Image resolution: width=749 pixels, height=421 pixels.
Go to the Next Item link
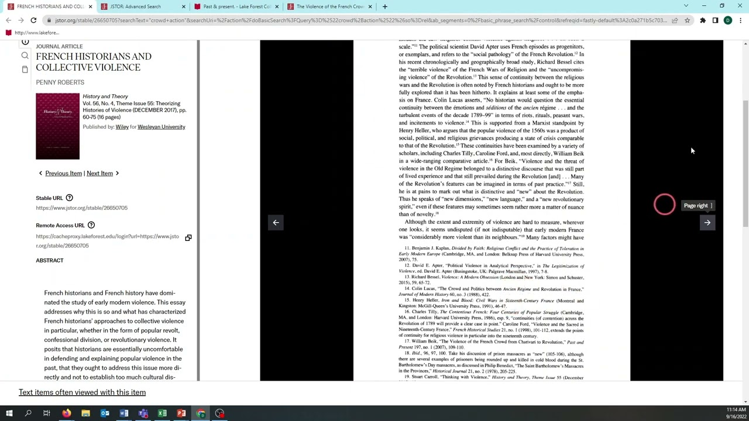click(99, 174)
